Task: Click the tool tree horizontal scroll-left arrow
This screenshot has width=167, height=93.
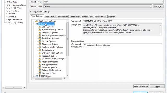Action: coord(33,78)
